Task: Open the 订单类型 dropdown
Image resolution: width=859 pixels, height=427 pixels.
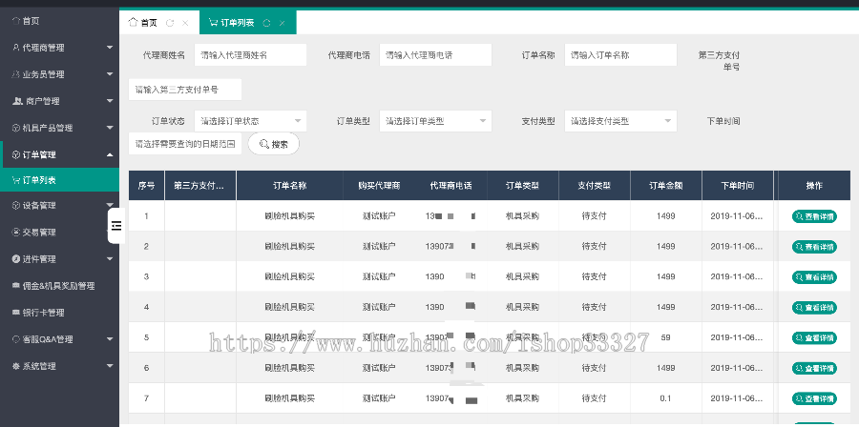Action: pos(435,121)
